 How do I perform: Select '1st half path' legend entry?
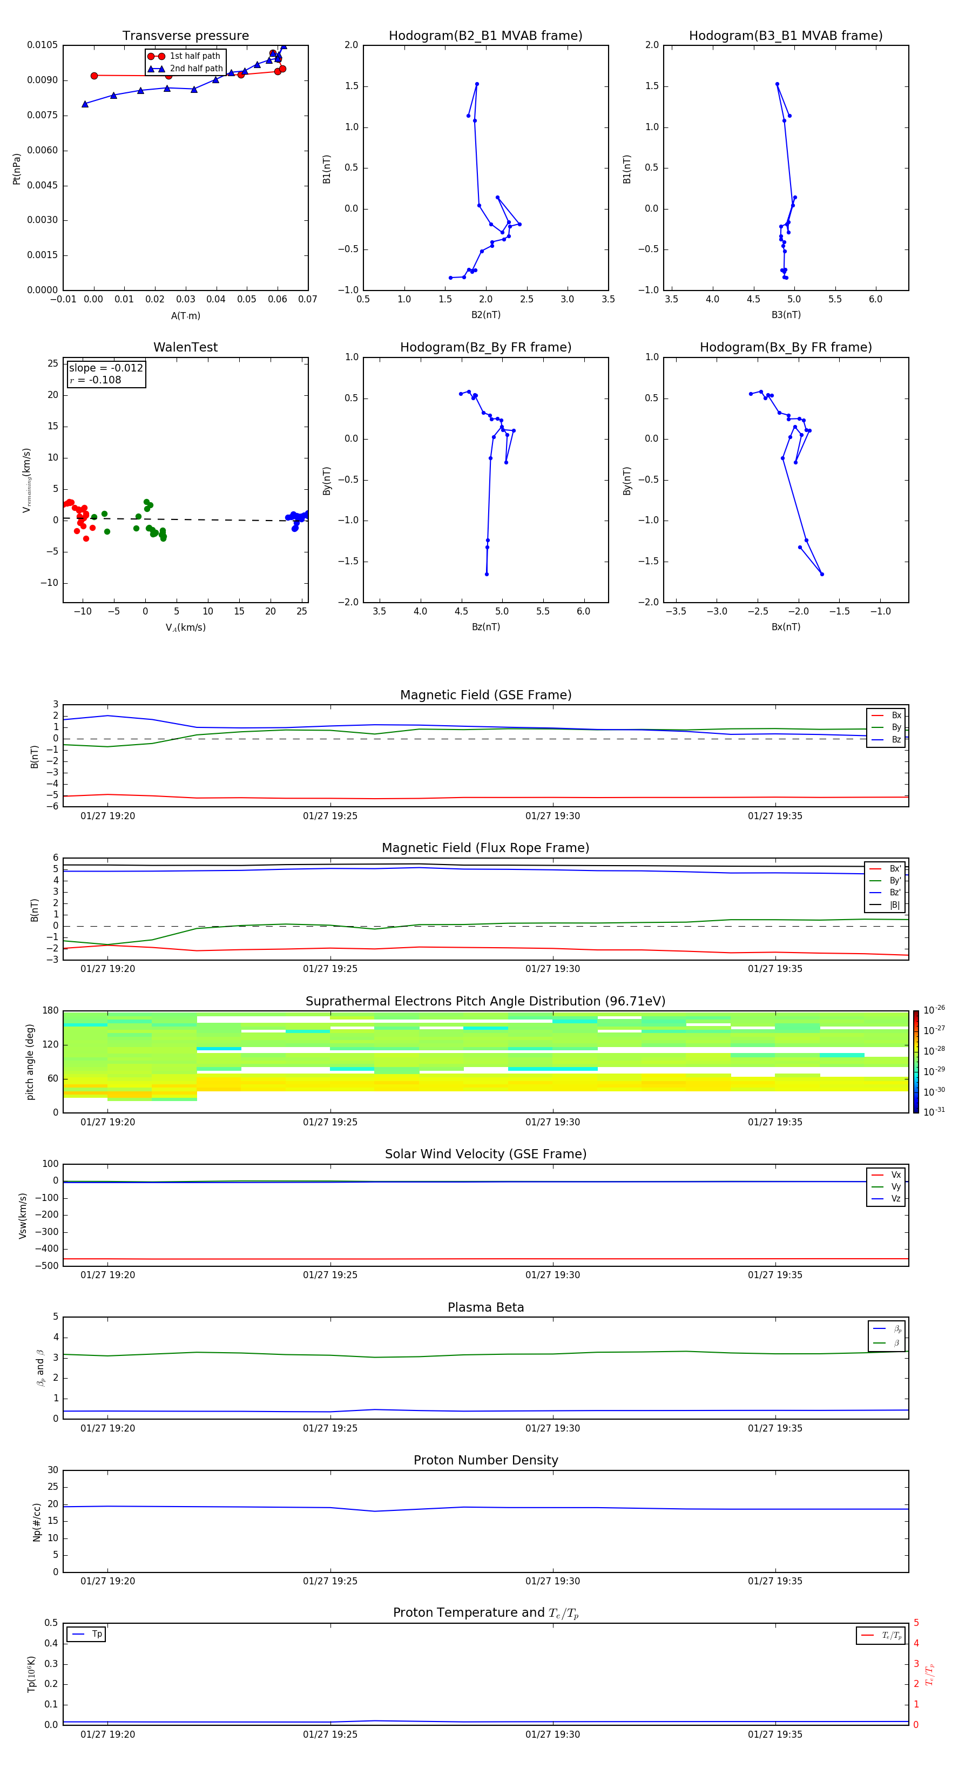tap(184, 56)
